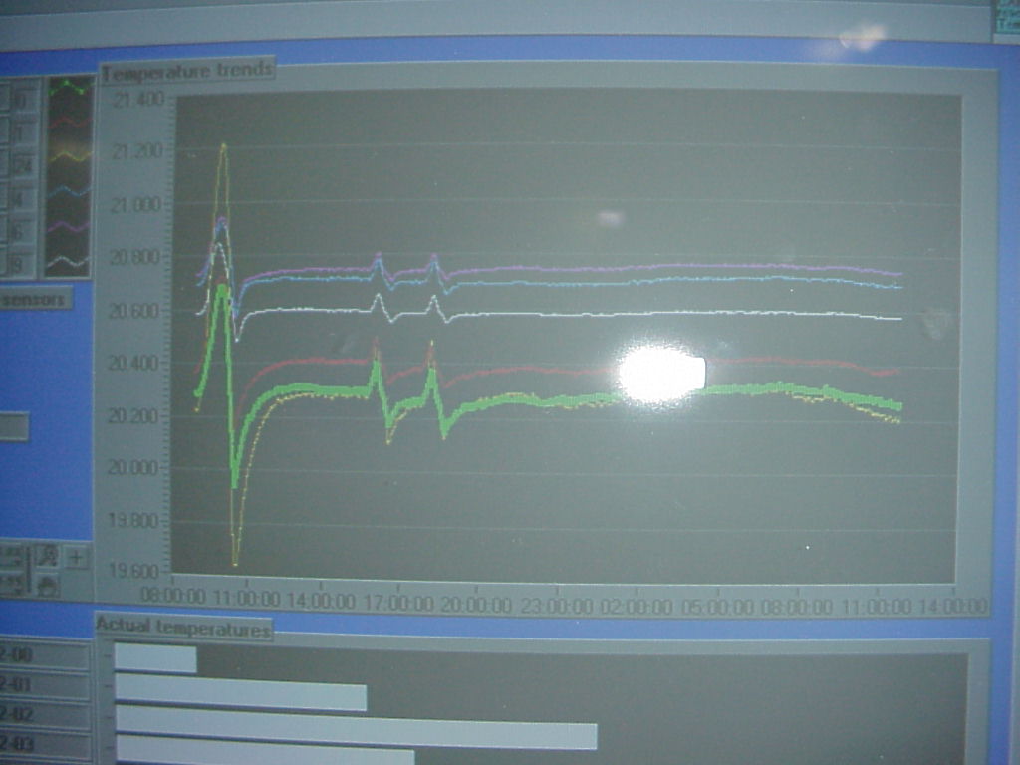Click the last 14:00:00 x-axis end time
The image size is (1020, 765).
point(952,607)
